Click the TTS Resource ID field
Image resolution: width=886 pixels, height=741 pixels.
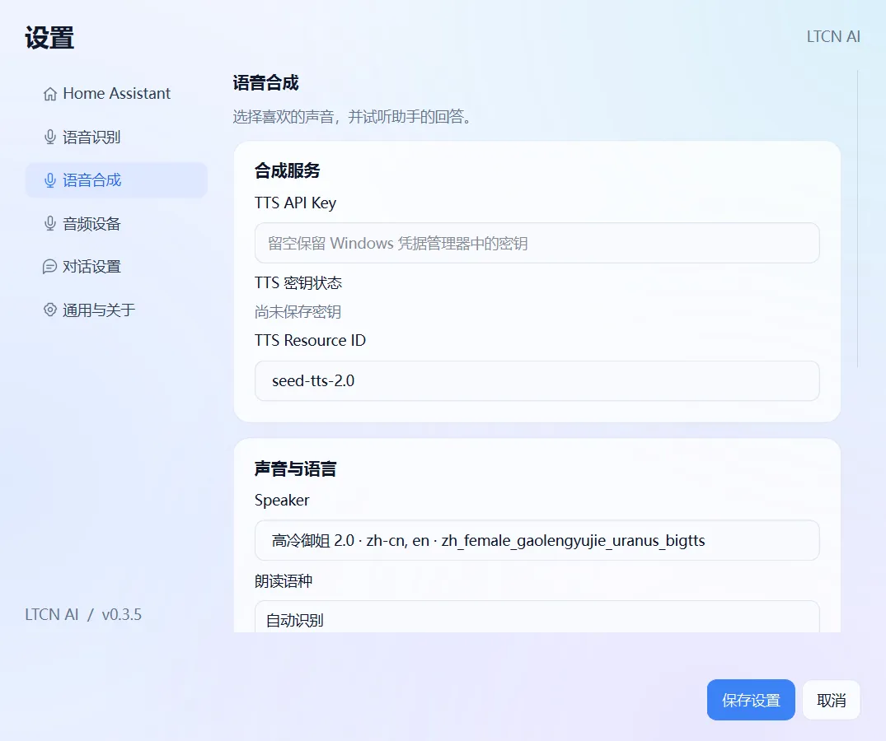537,381
